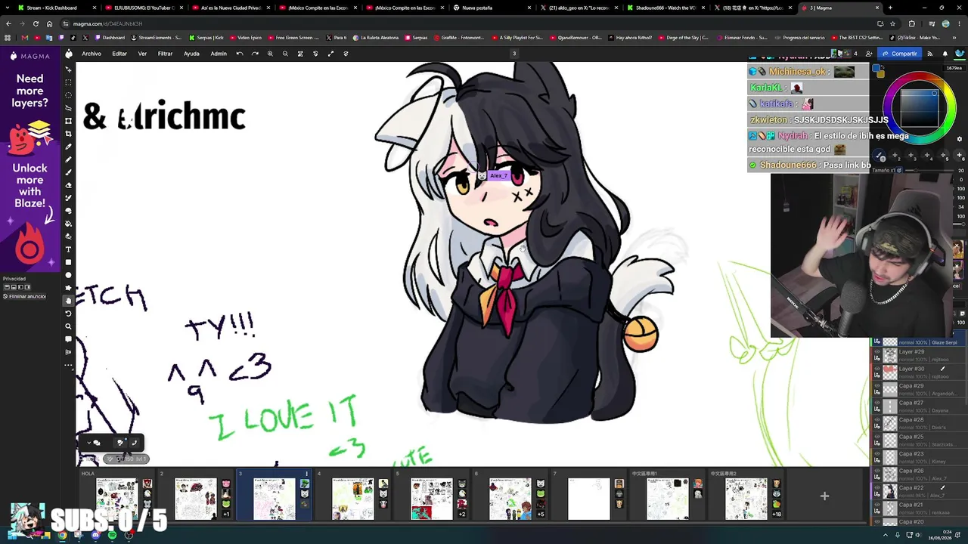The height and width of the screenshot is (544, 968).
Task: Select the Rectangle shape tool
Action: click(68, 262)
